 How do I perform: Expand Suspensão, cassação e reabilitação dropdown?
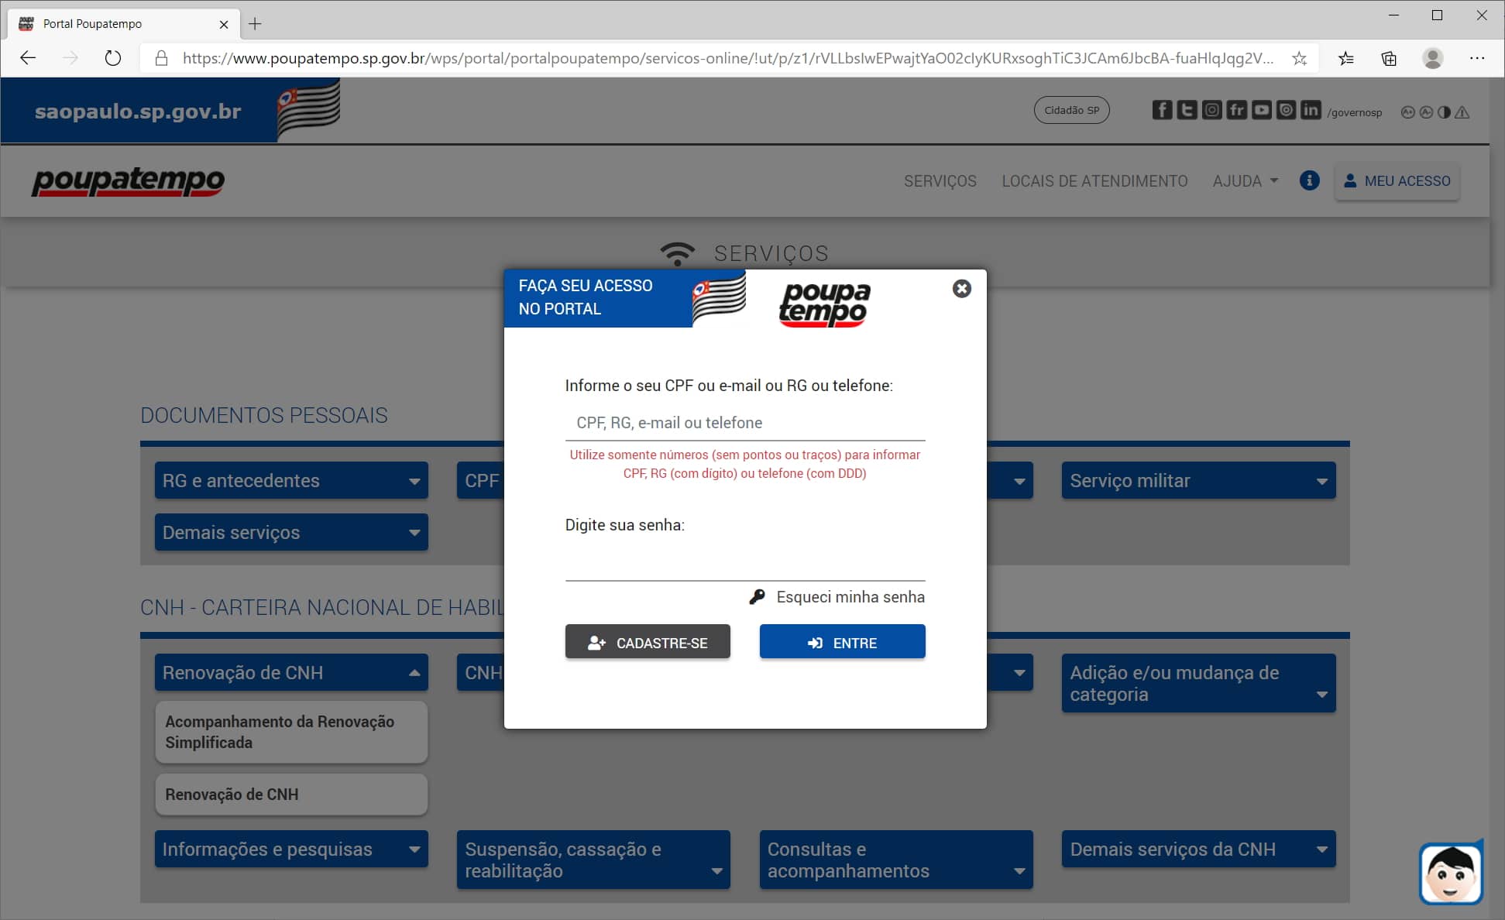pos(593,860)
